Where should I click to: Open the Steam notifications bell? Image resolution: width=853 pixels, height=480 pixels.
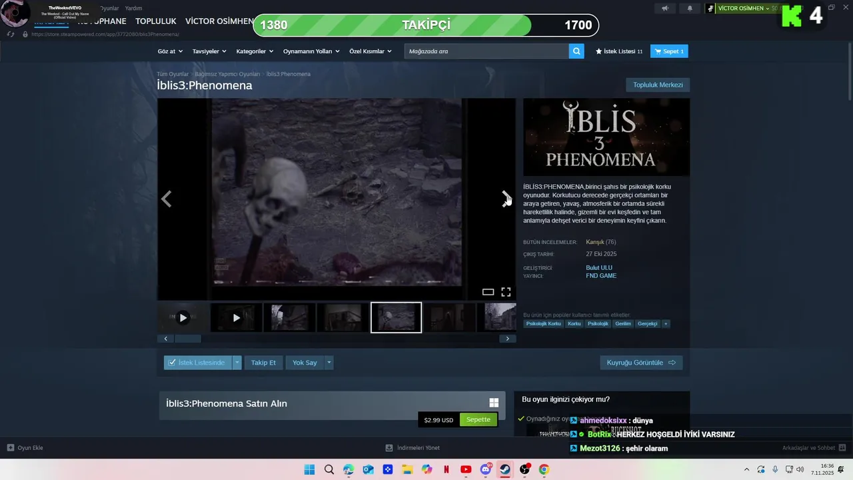coord(690,9)
